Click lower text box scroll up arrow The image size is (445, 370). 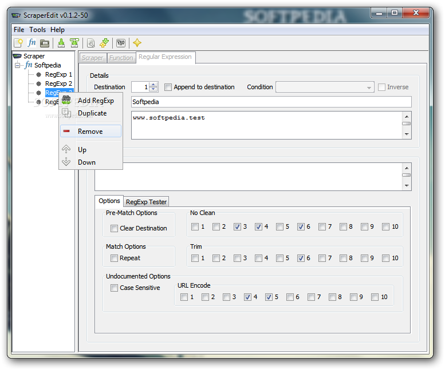pos(407,168)
